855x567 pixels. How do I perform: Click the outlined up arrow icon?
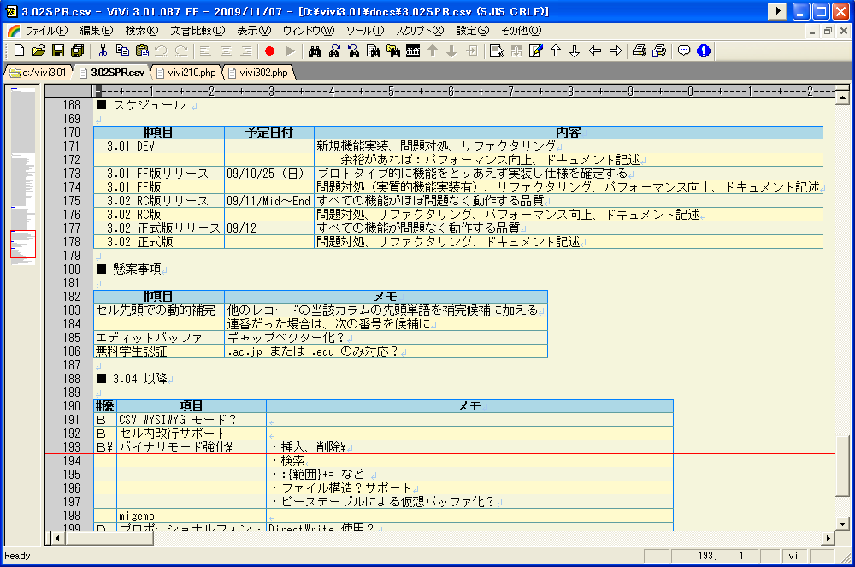(x=555, y=50)
